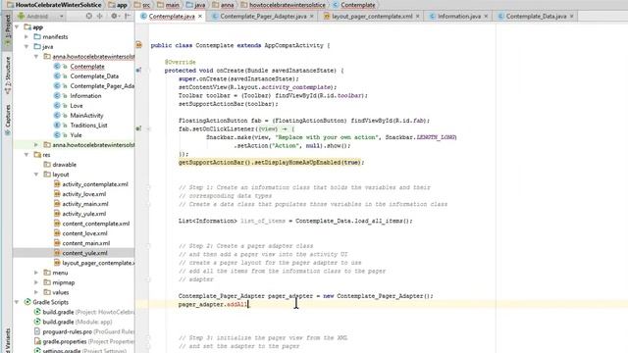Switch to the Information.java tab
This screenshot has height=353, width=628.
458,17
